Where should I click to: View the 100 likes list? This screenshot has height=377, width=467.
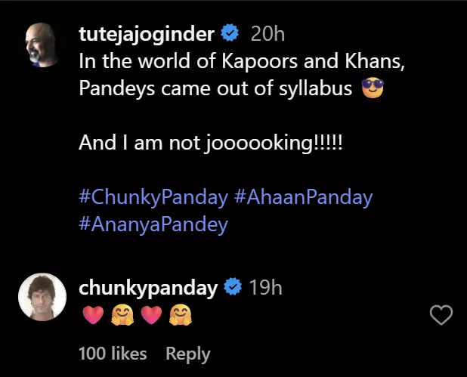(113, 353)
